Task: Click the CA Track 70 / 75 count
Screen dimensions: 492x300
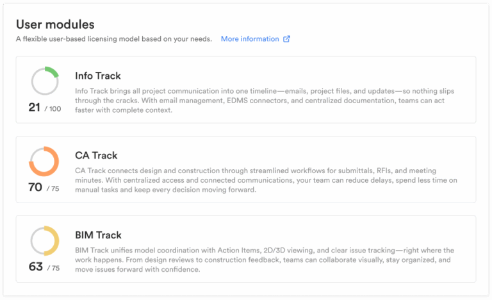Action: click(44, 188)
